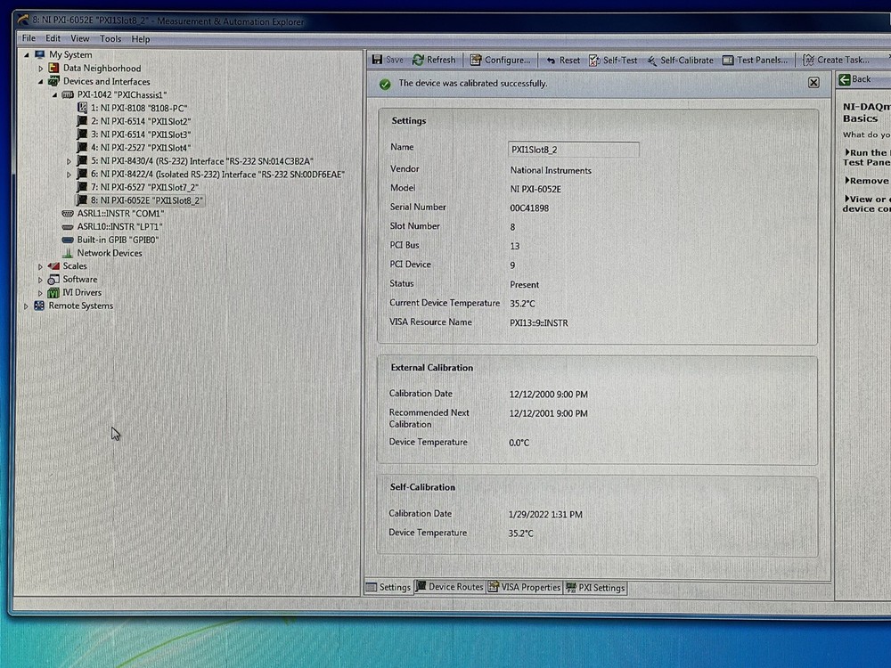Image resolution: width=891 pixels, height=668 pixels.
Task: Open the File menu
Action: (x=29, y=38)
